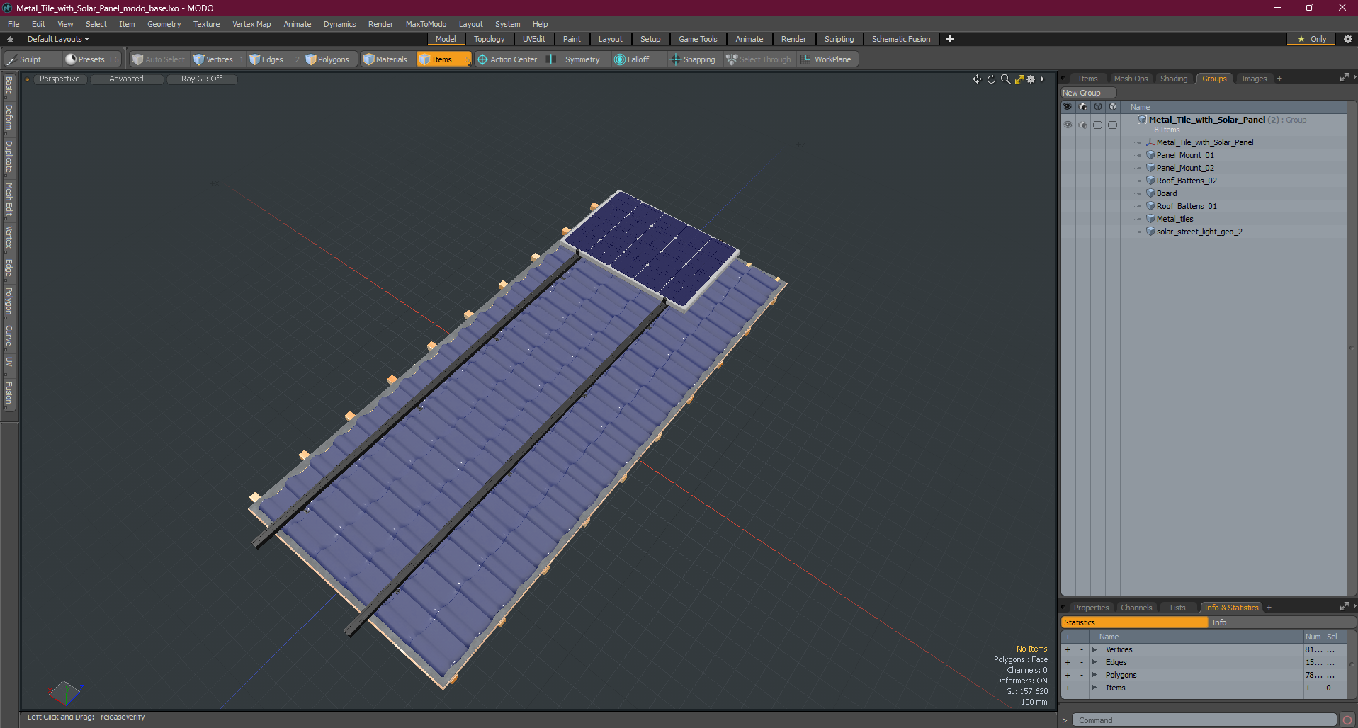Open viewport settings gear
The image size is (1358, 728).
pos(1031,79)
